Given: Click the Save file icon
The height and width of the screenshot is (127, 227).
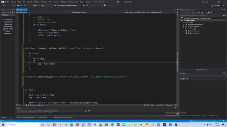Looking at the screenshot, I should click(x=18, y=6).
